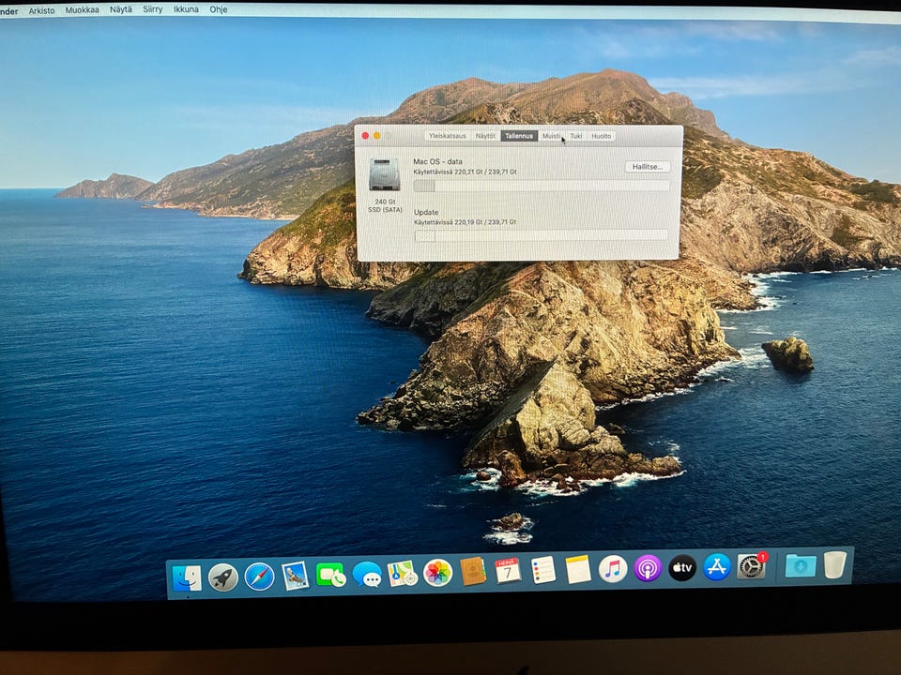
Task: Open the Muokkaa menu
Action: 82,9
